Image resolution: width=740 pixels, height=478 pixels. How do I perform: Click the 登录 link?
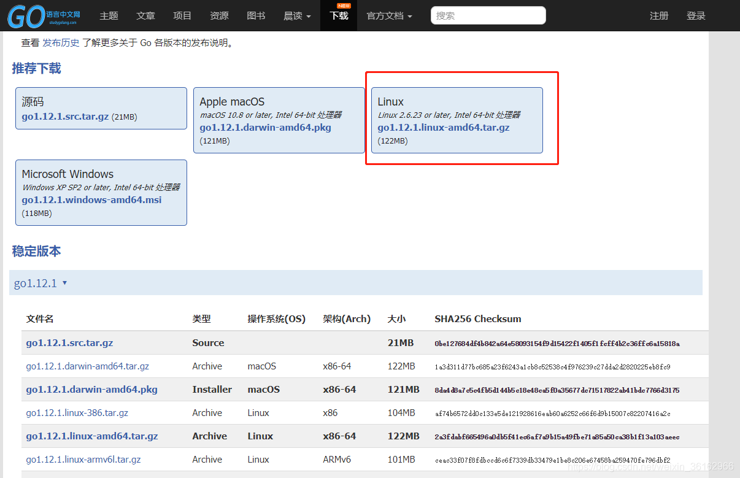[x=696, y=16]
